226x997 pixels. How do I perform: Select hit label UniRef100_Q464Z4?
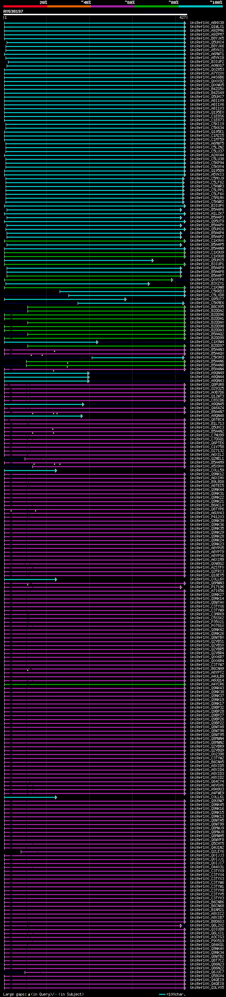click(207, 408)
